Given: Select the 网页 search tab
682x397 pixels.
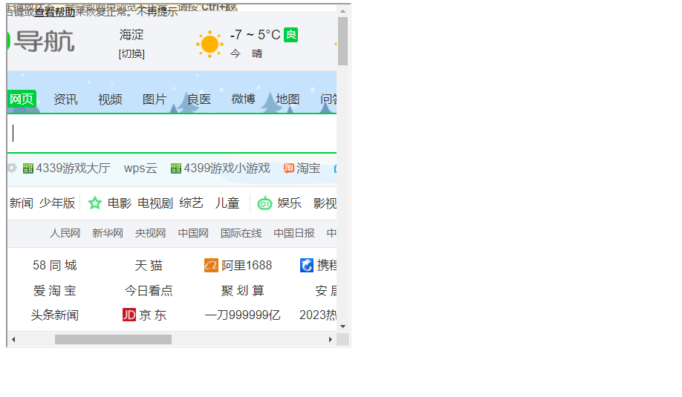Looking at the screenshot, I should [x=22, y=99].
